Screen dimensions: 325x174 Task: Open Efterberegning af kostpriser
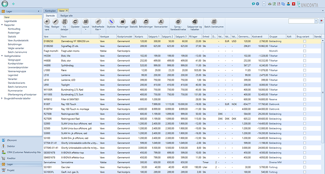(x=22, y=95)
